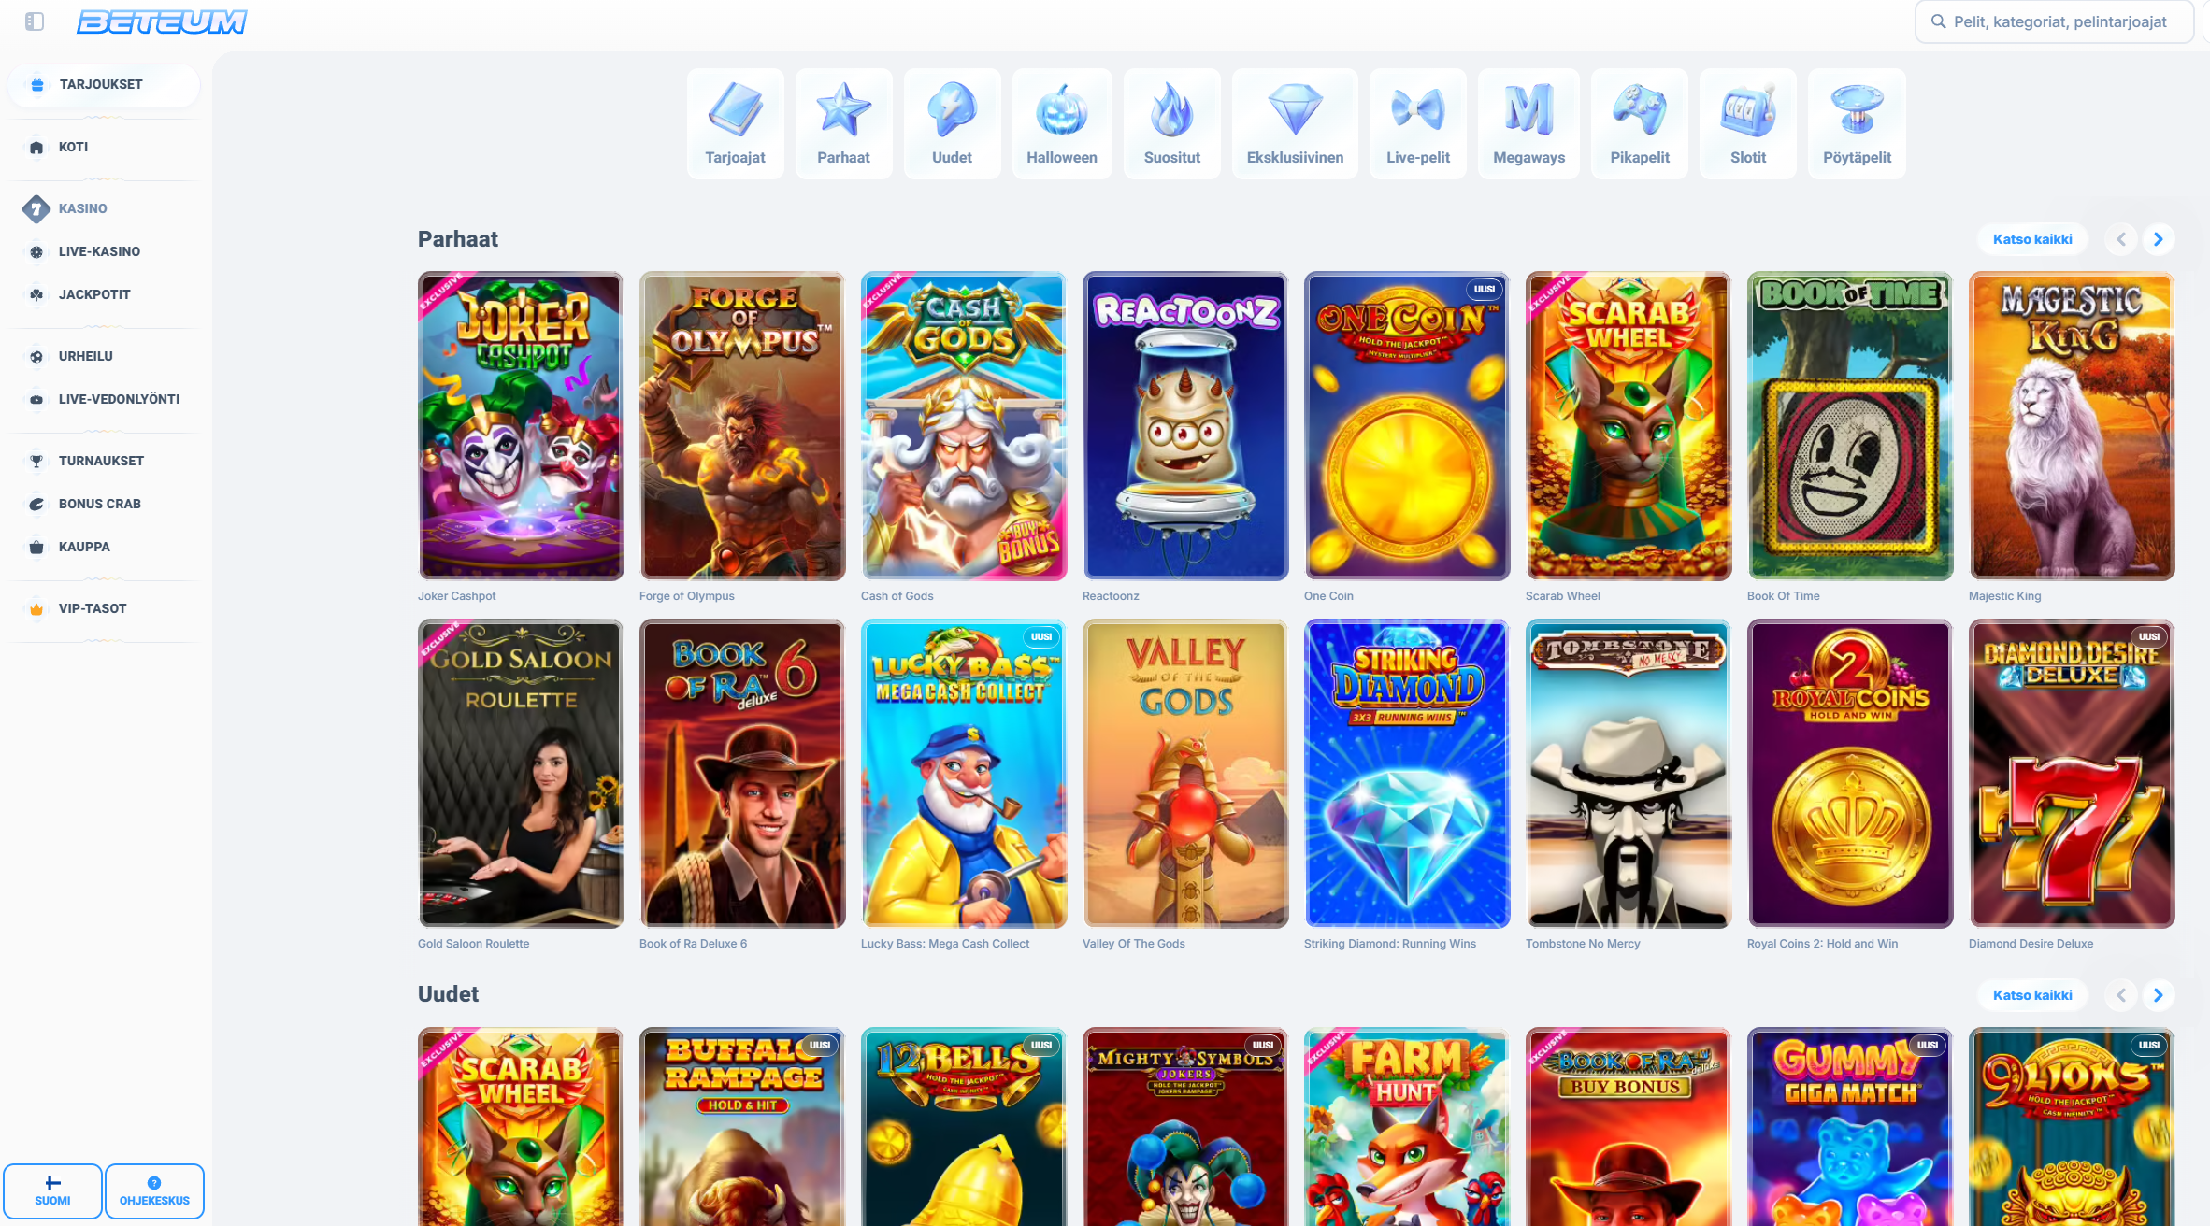
Task: Launch the Diamond Desire Deluxe thumbnail
Action: pos(2071,774)
